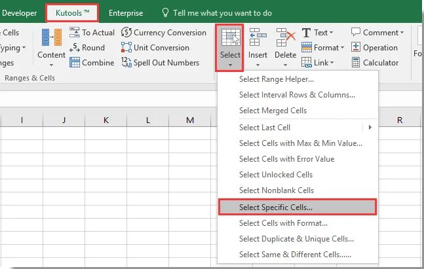Expand the Insert dropdown

[258, 46]
